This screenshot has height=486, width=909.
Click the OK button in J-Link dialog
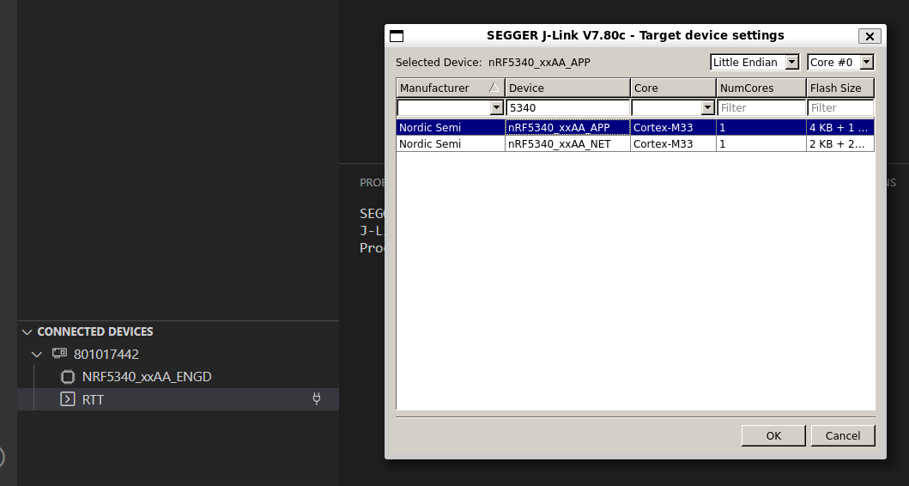tap(773, 435)
